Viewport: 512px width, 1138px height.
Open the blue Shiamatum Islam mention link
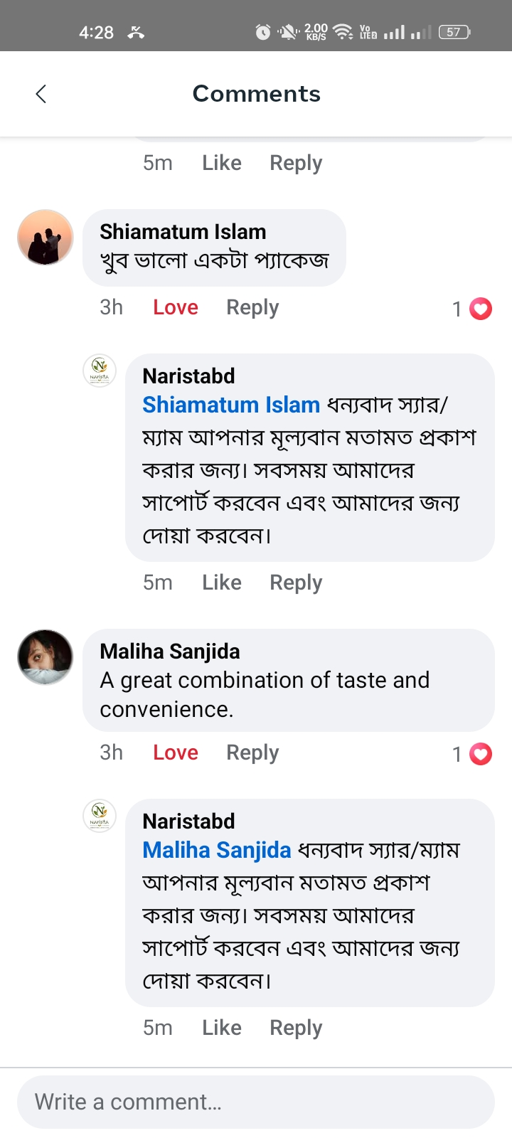point(231,405)
